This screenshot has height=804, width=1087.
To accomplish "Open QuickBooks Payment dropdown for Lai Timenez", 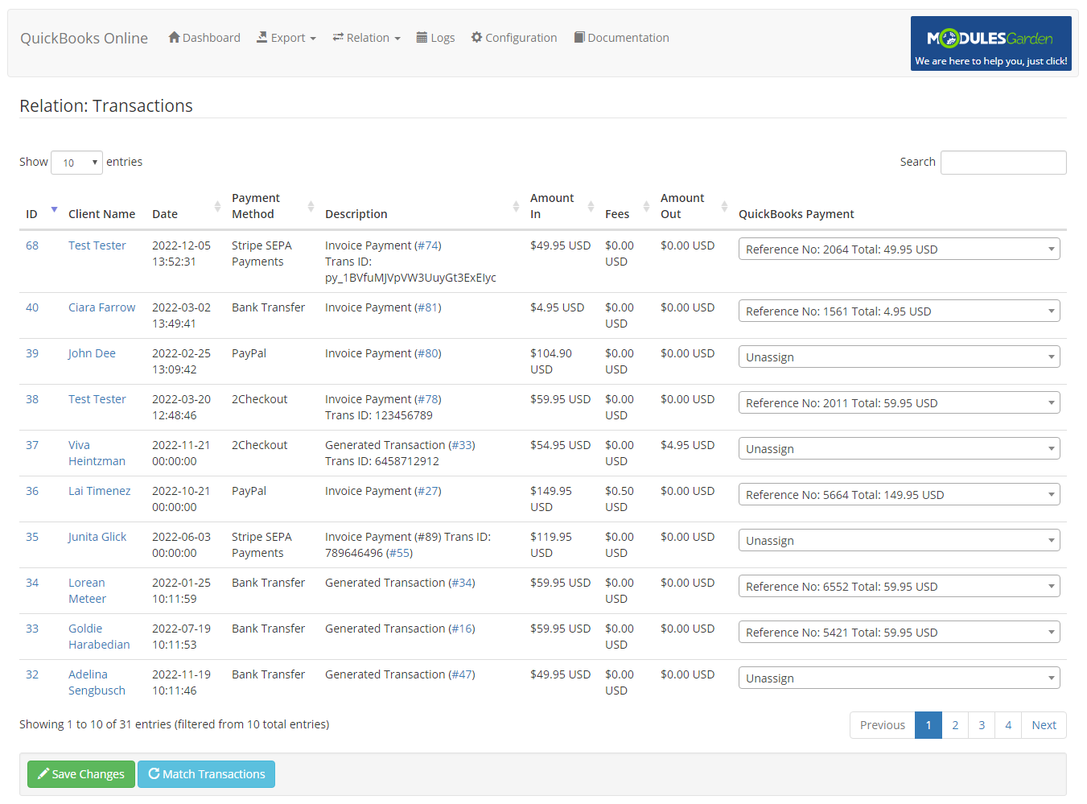I will tap(899, 495).
